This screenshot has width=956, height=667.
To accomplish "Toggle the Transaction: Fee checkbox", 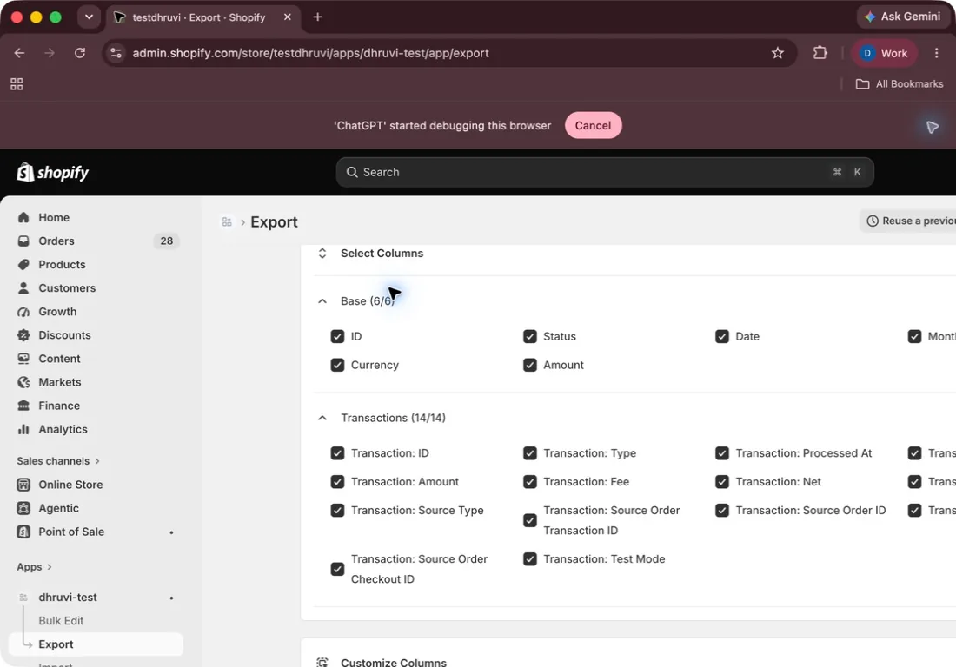I will click(x=530, y=482).
